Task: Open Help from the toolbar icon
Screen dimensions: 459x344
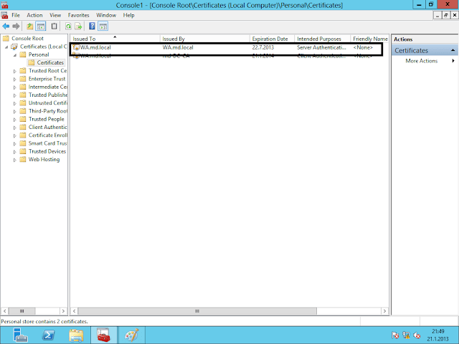Action: pyautogui.click(x=92, y=26)
